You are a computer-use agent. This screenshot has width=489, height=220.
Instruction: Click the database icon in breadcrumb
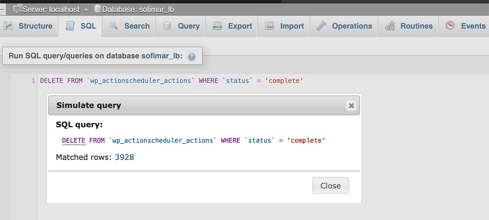click(98, 9)
